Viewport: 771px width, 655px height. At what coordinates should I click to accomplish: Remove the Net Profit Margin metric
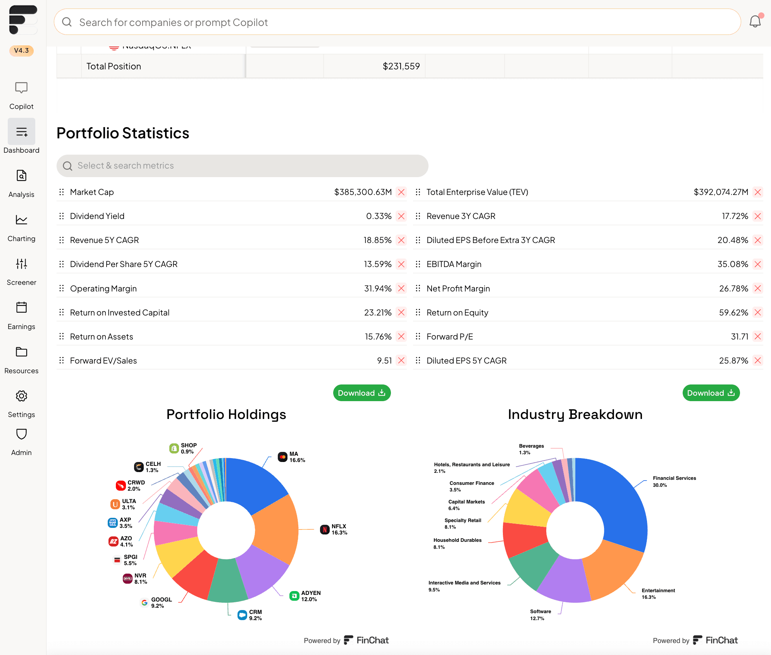[758, 288]
